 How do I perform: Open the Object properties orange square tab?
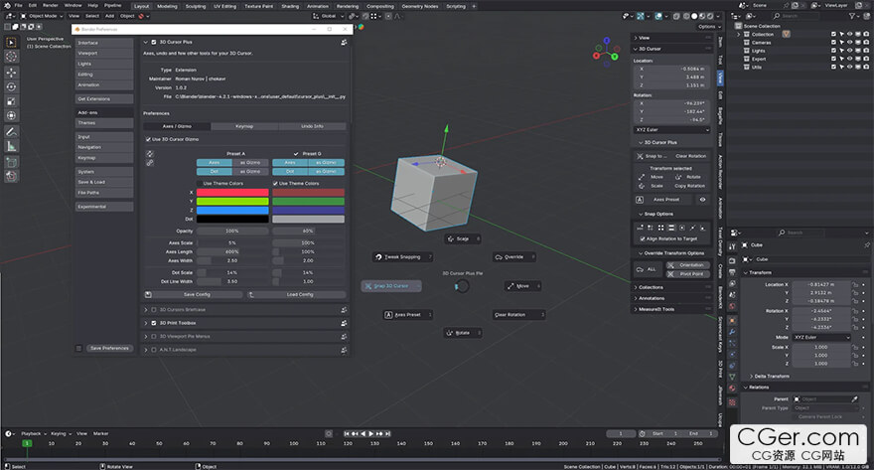(732, 321)
